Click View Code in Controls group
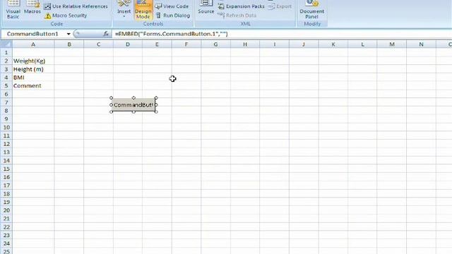The width and height of the screenshot is (452, 254). 172,6
